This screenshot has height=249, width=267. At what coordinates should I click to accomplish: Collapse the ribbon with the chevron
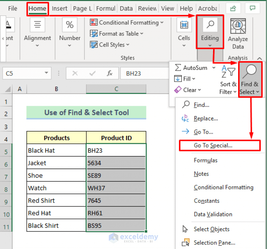pos(259,58)
